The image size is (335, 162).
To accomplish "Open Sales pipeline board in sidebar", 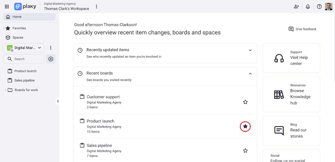I will pos(24,80).
